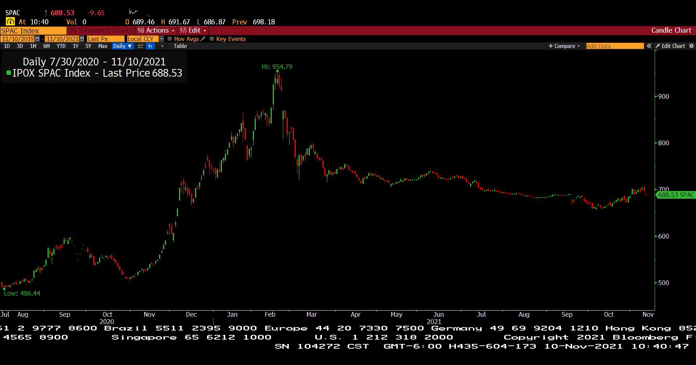This screenshot has width=696, height=365.
Task: Select the 1D time range
Action: (x=7, y=46)
